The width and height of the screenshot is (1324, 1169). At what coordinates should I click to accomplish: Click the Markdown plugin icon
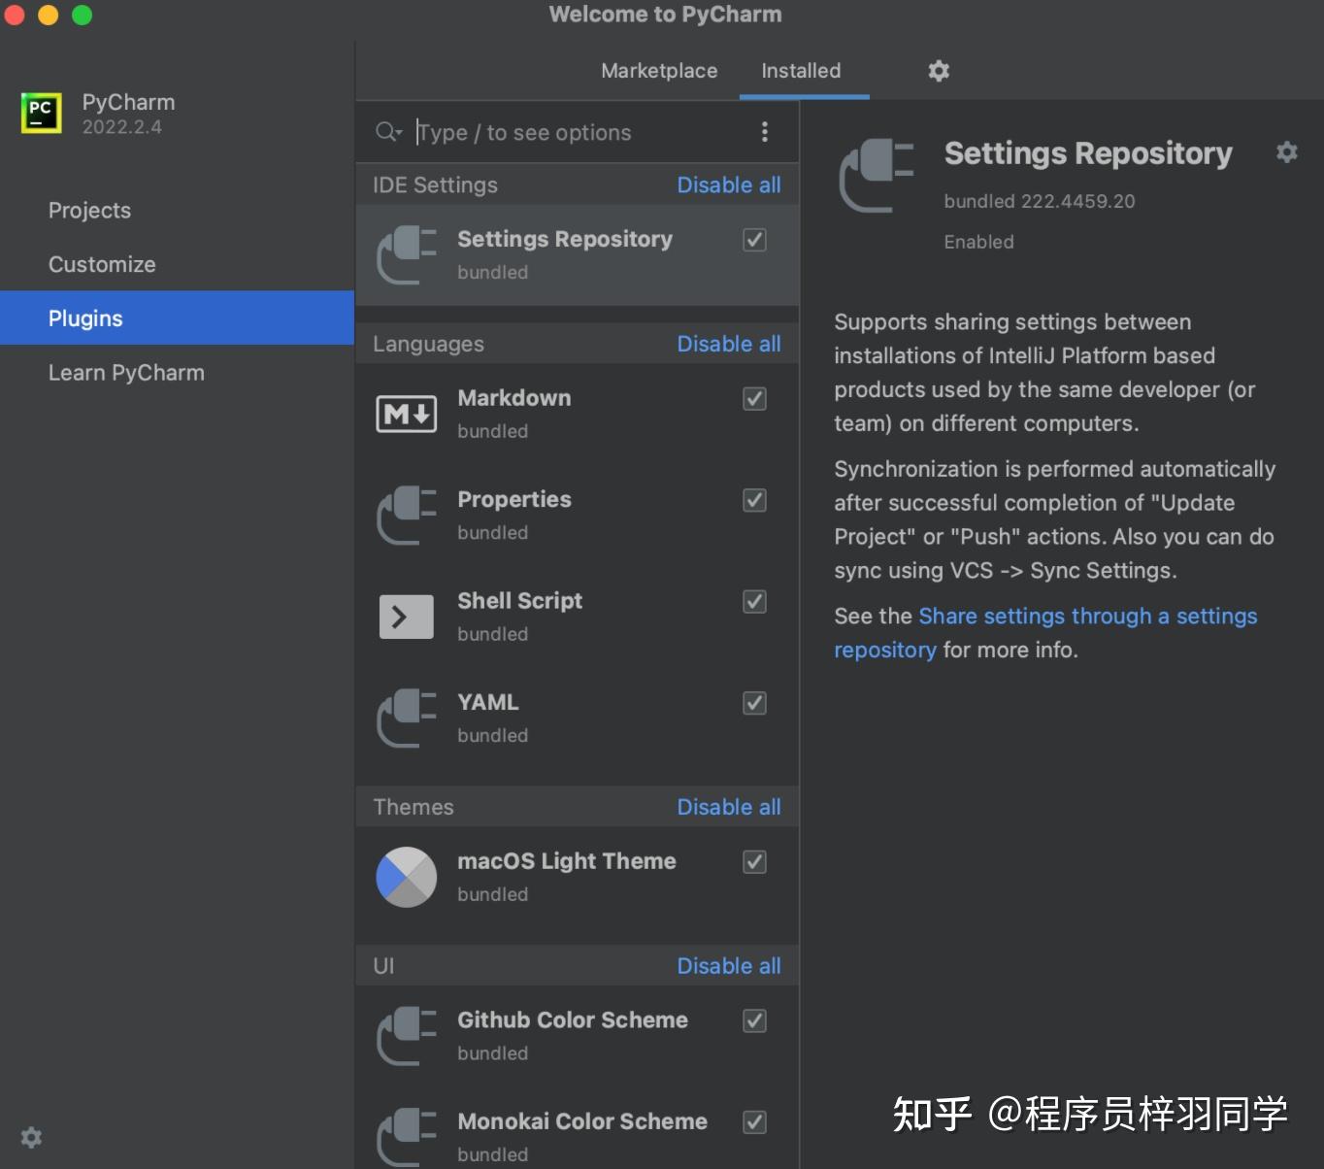point(406,413)
